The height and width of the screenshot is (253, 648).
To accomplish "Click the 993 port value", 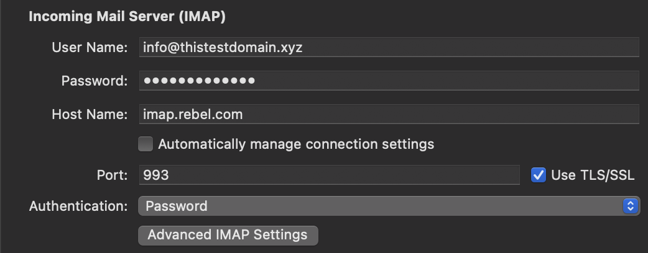I will (x=156, y=175).
